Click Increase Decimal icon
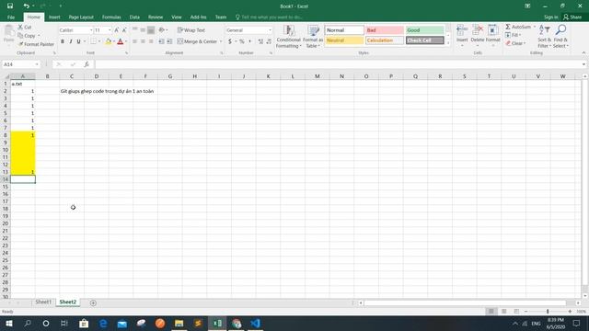The image size is (589, 331). click(260, 41)
